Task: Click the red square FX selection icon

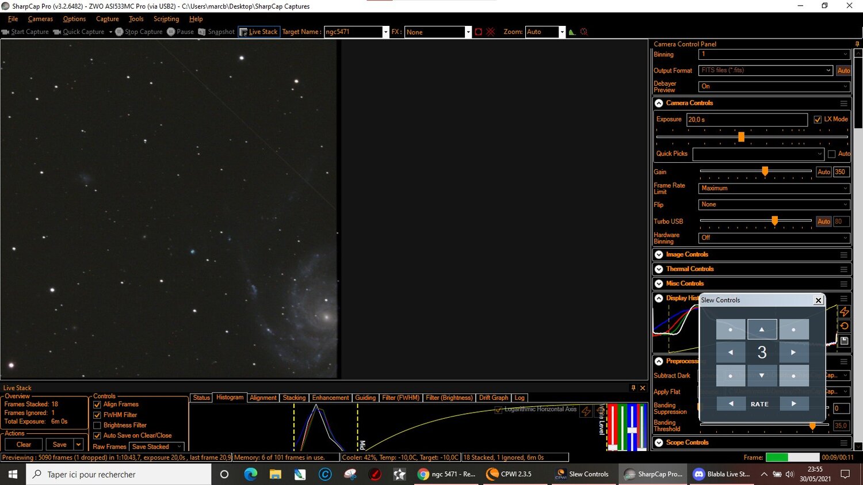Action: pos(478,32)
